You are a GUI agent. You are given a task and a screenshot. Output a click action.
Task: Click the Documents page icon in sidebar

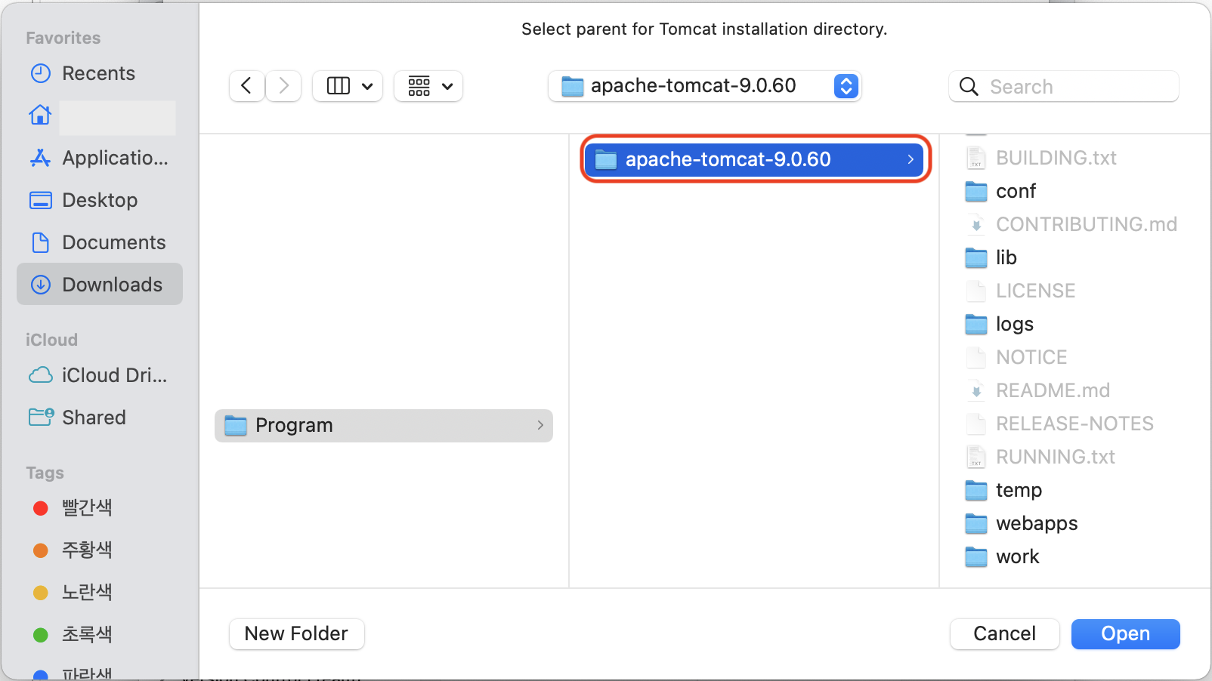(x=40, y=242)
